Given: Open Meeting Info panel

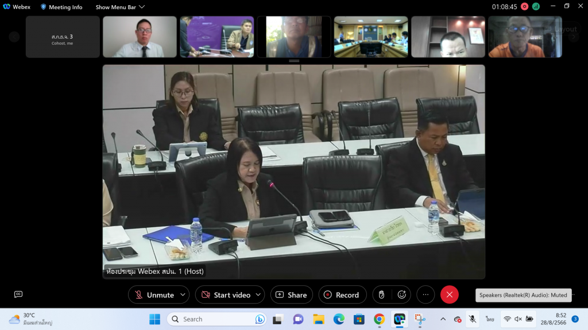Looking at the screenshot, I should [61, 7].
